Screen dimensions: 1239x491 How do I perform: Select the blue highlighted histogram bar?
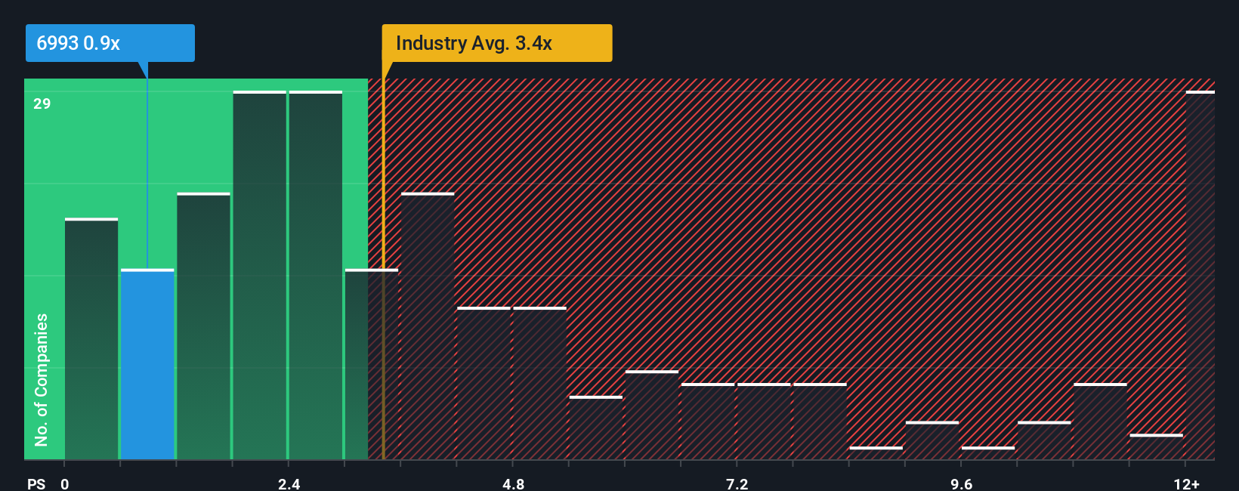point(147,364)
